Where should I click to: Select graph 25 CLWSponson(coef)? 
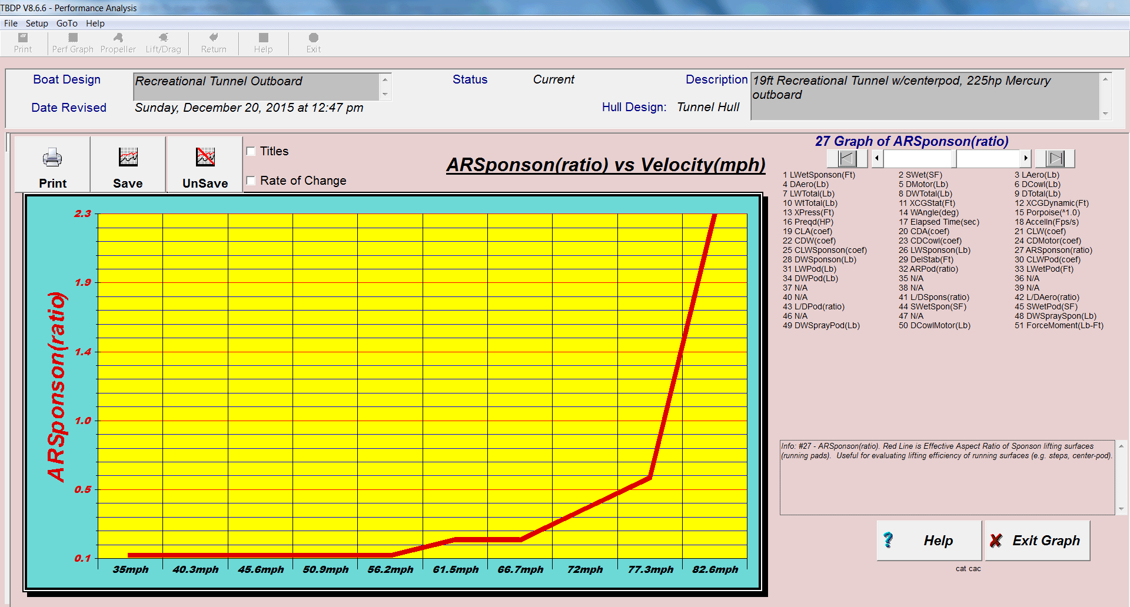coord(825,250)
